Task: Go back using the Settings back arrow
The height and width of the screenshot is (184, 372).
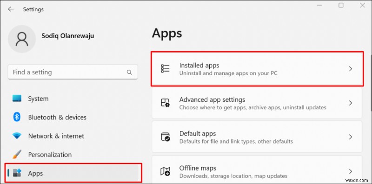Action: [x=11, y=9]
